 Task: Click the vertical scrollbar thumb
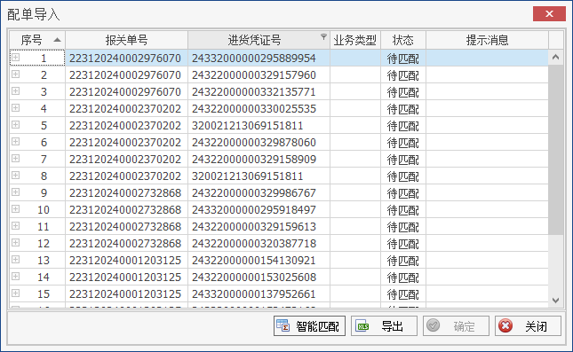[556, 150]
